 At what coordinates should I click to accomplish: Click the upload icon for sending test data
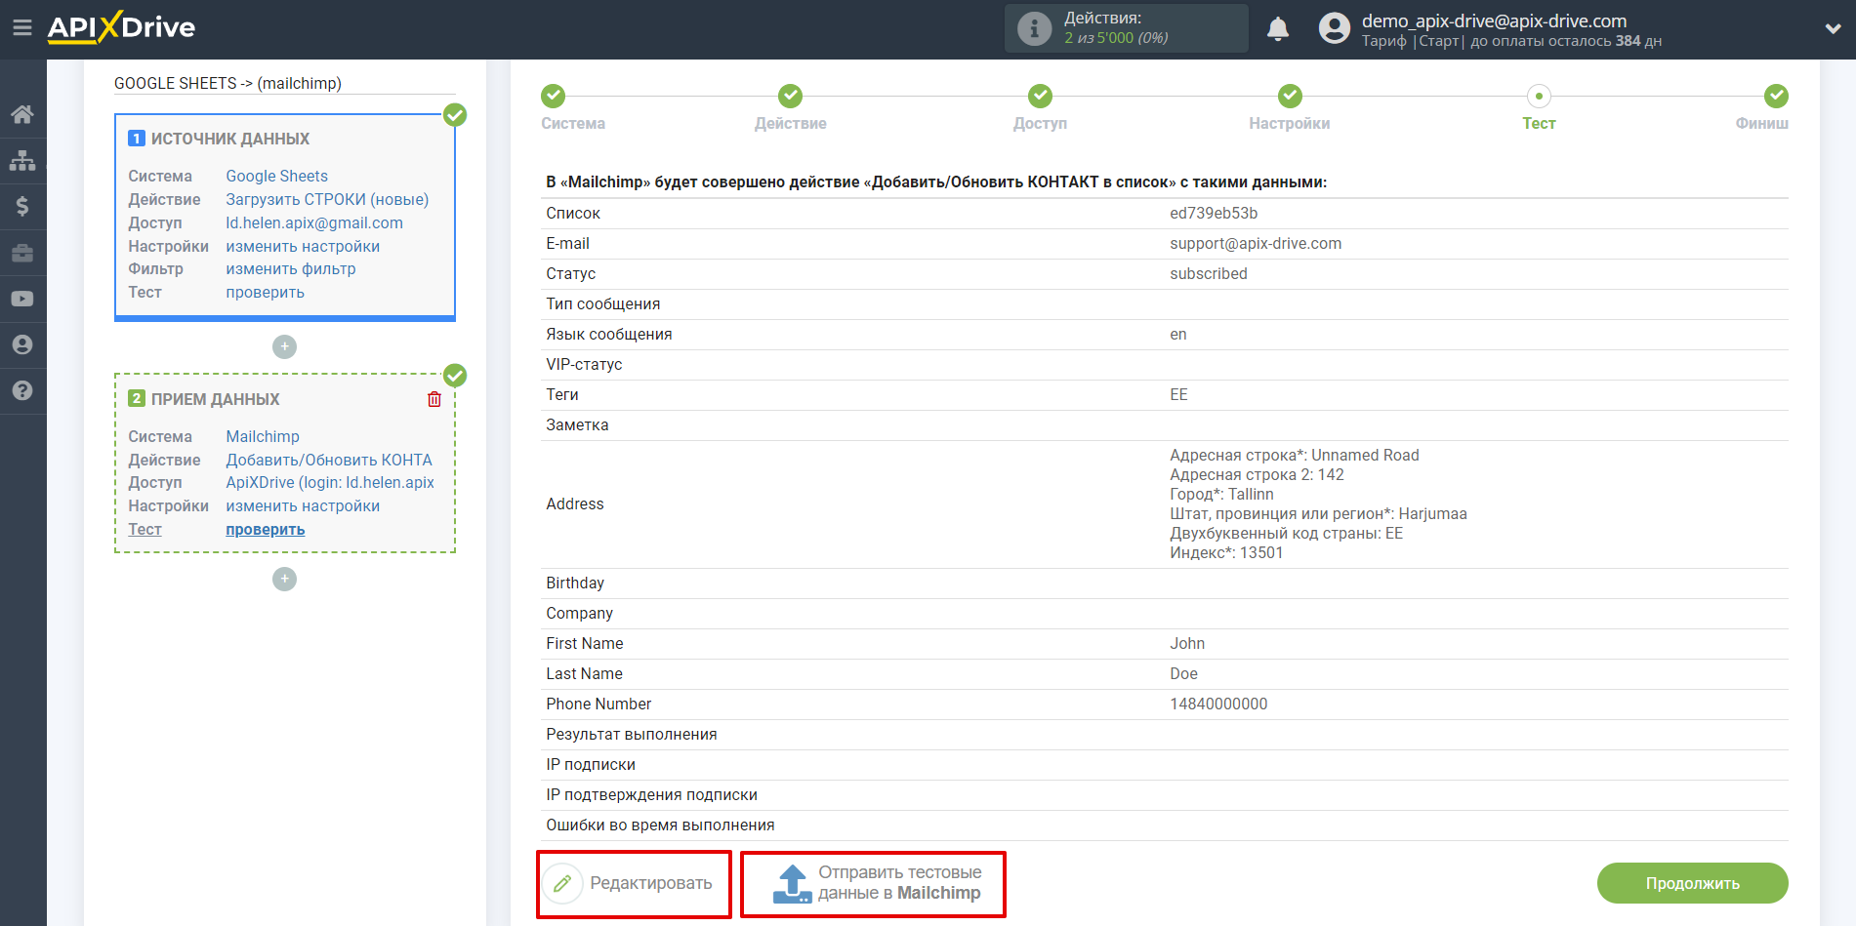pos(792,883)
